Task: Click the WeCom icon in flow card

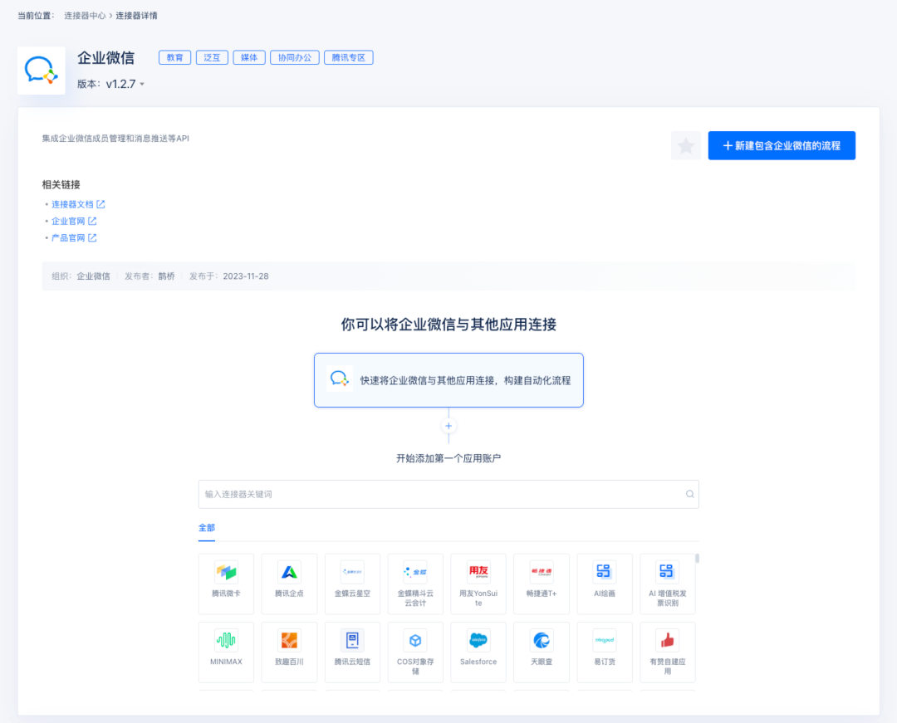Action: pyautogui.click(x=339, y=379)
